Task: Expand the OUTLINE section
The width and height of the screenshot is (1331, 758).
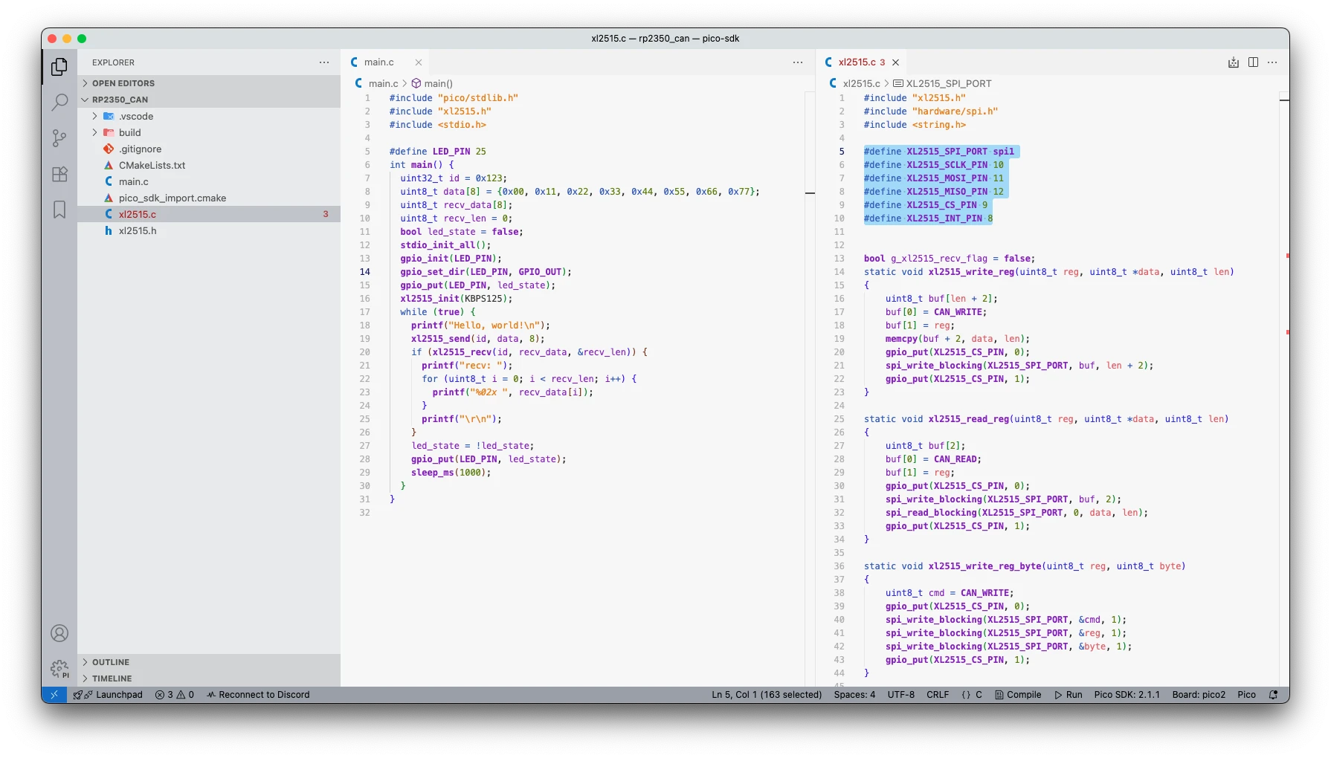Action: click(x=110, y=662)
